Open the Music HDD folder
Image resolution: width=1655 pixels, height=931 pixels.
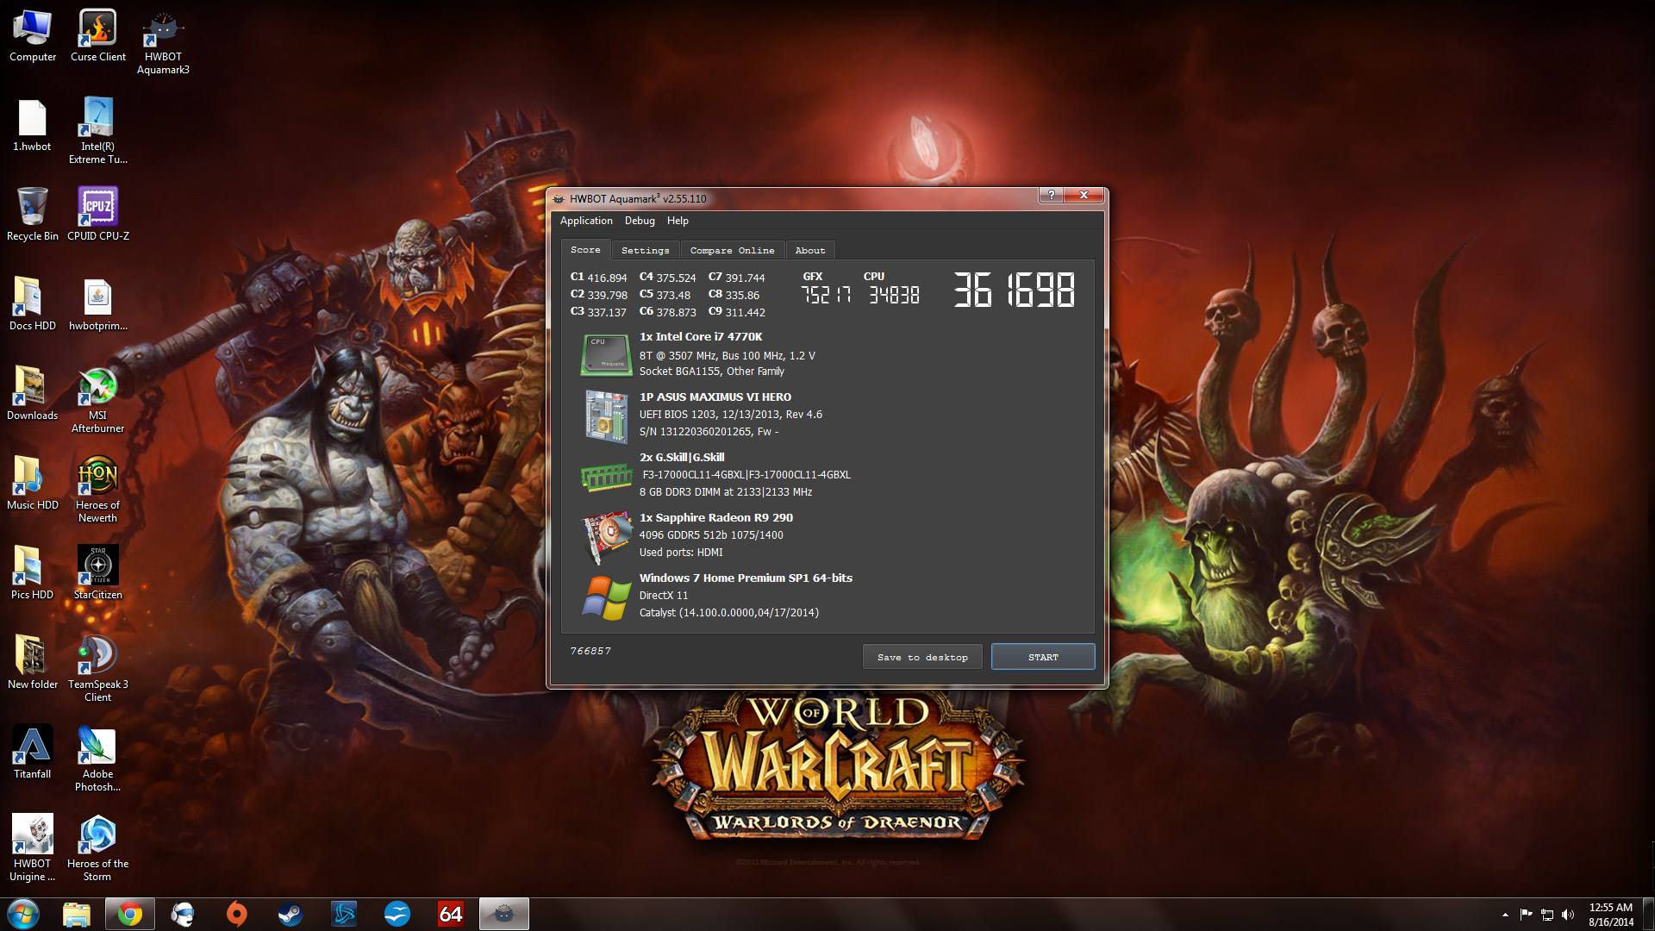pos(33,484)
